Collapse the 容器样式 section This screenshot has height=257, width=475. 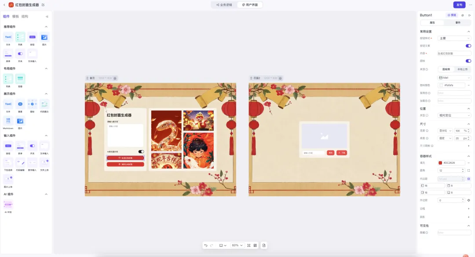(469, 156)
